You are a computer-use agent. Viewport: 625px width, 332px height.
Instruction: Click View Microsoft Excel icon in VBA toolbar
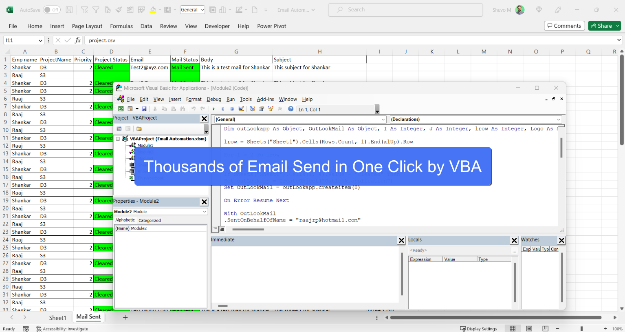pos(121,109)
